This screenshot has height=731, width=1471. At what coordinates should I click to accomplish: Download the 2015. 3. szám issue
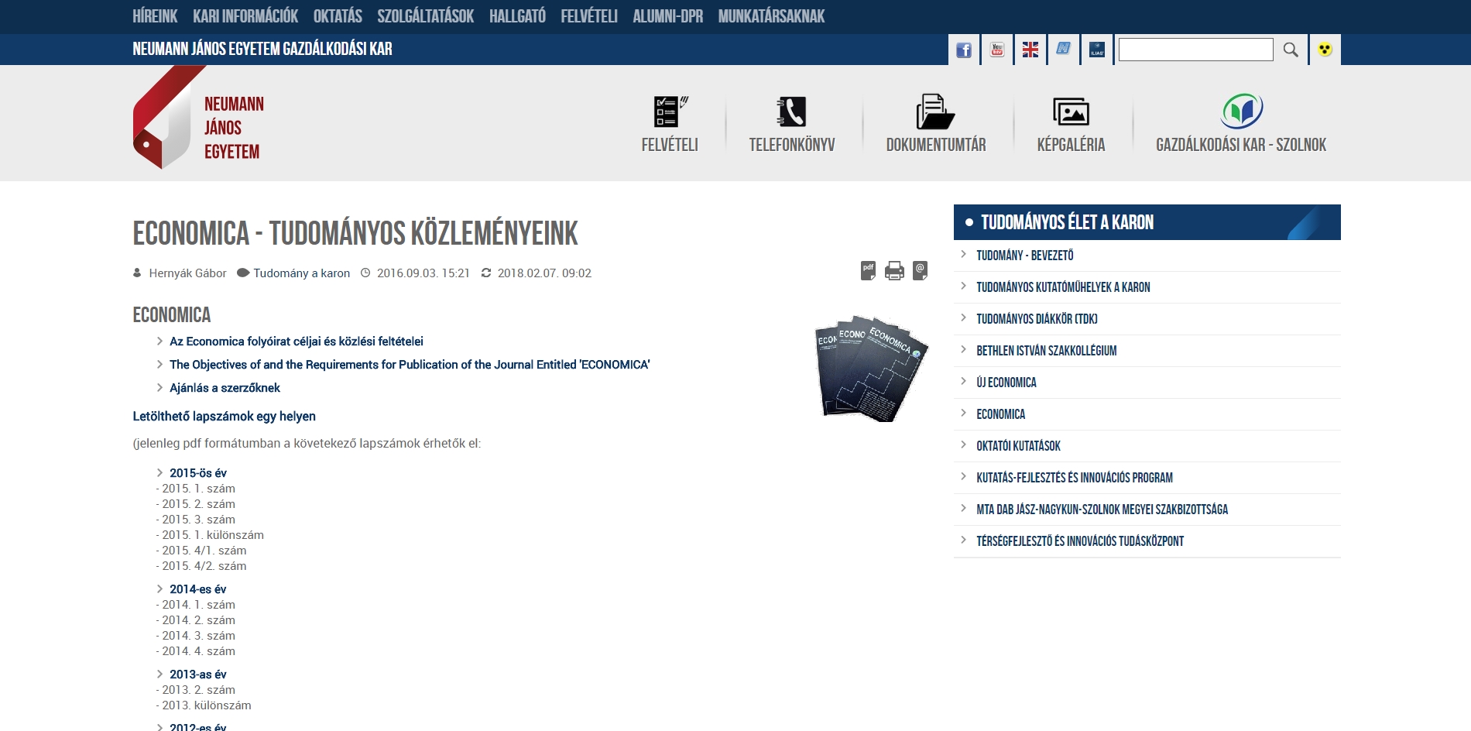pyautogui.click(x=198, y=520)
